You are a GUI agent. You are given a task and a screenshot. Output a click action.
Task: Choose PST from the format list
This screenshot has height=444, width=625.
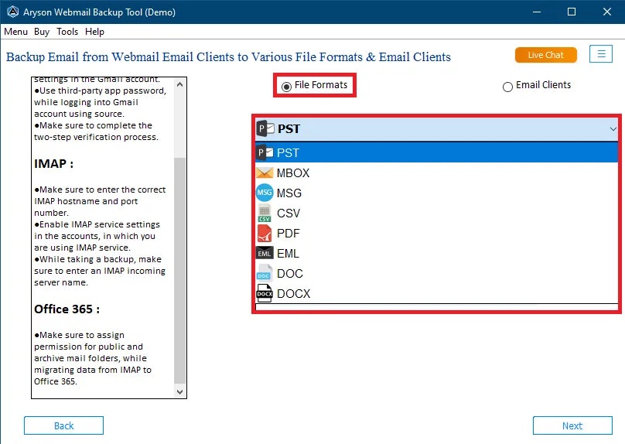point(436,152)
